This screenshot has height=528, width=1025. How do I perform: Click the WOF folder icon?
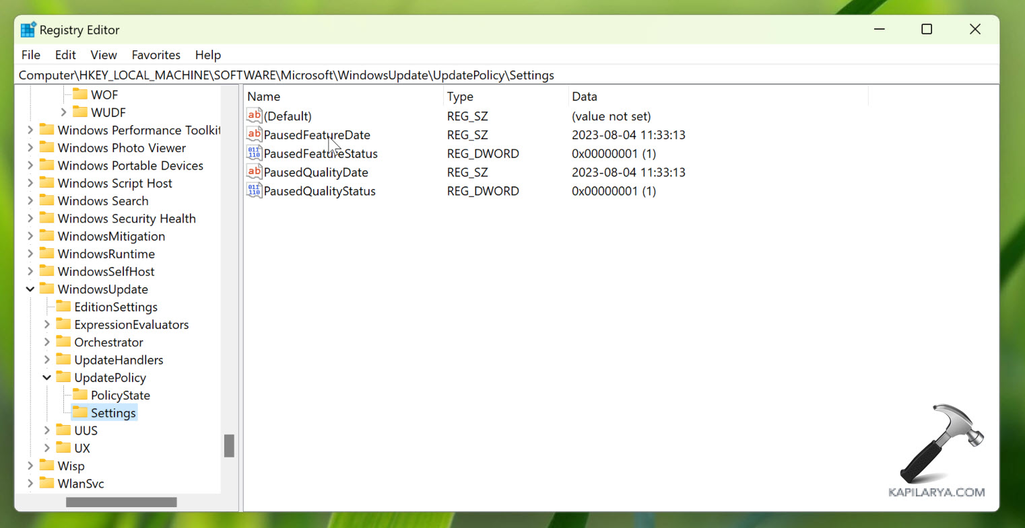80,94
